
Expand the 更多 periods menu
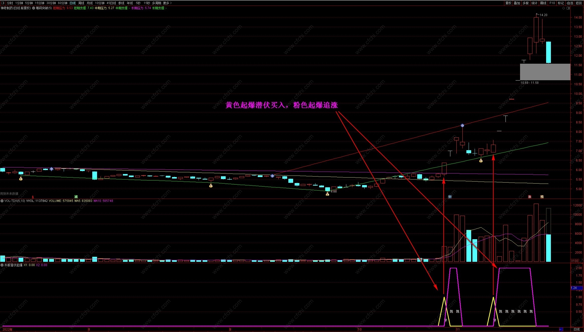click(x=167, y=3)
